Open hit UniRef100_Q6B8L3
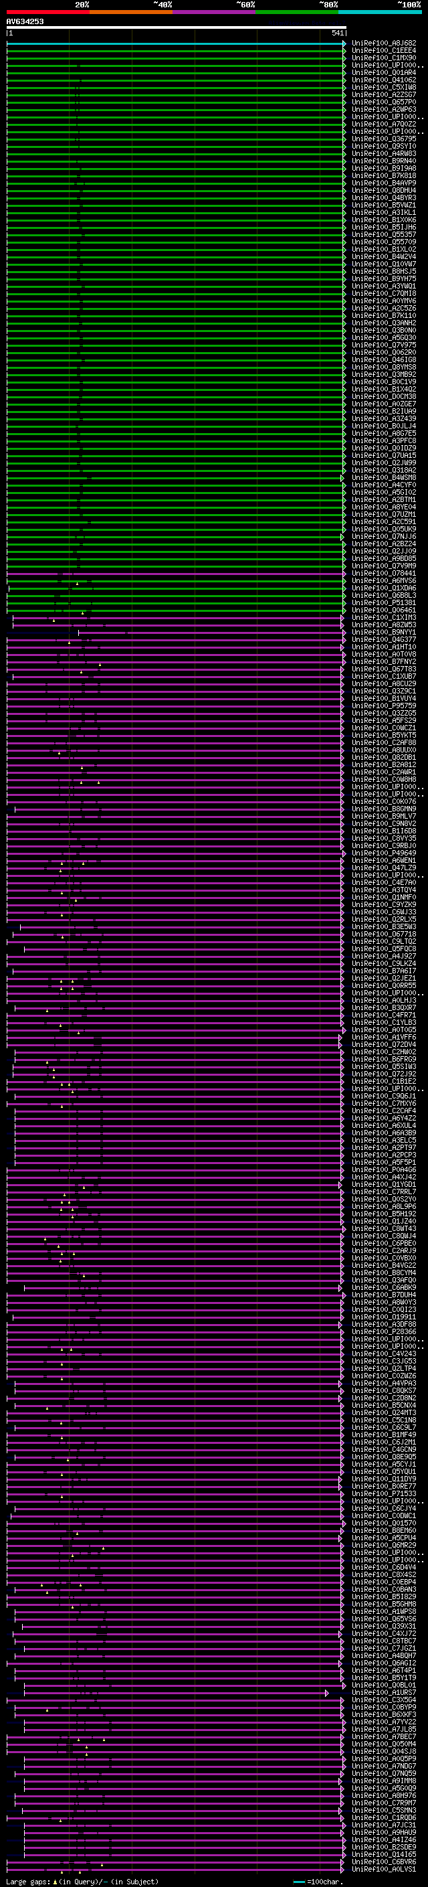428x1887 pixels. click(x=384, y=595)
